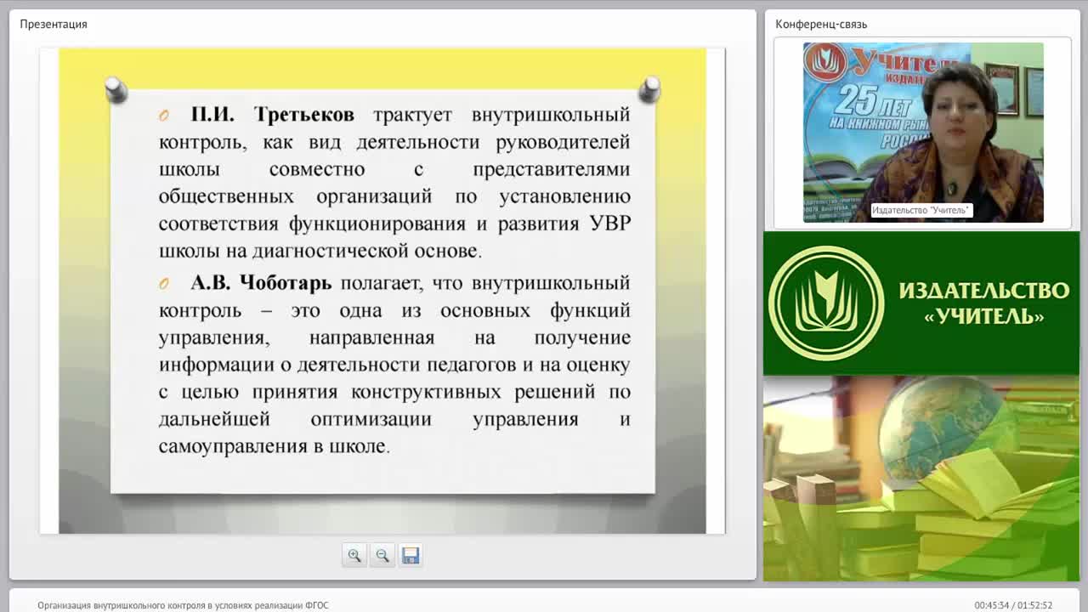
Task: Click the name А.В. Чоботарь in slide
Action: (x=261, y=283)
